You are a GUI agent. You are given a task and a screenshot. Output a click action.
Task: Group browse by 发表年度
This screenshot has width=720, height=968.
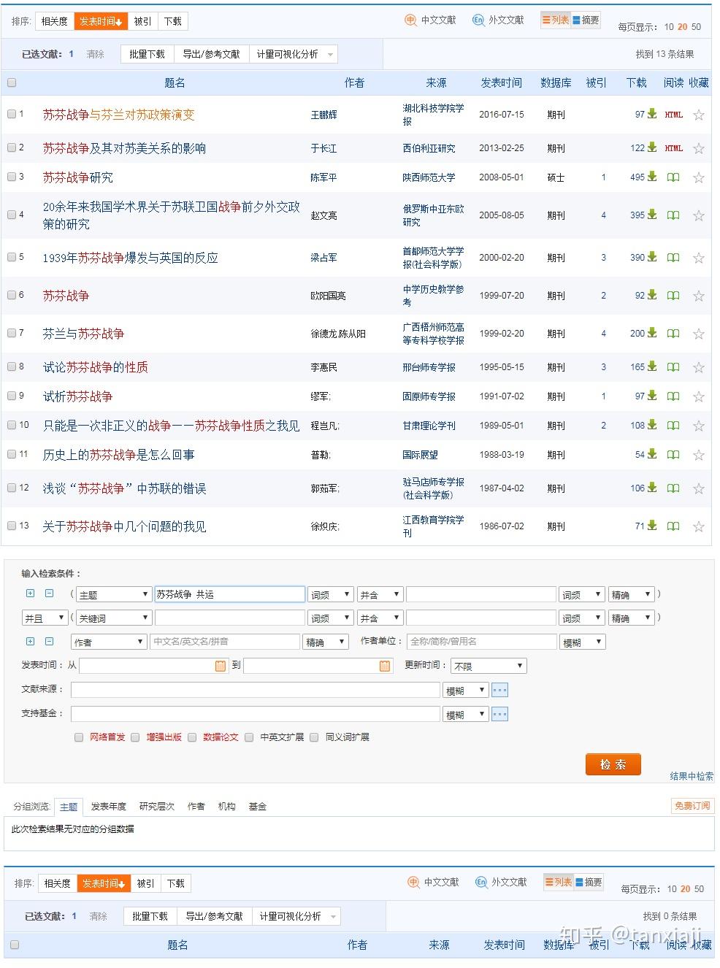pyautogui.click(x=109, y=807)
